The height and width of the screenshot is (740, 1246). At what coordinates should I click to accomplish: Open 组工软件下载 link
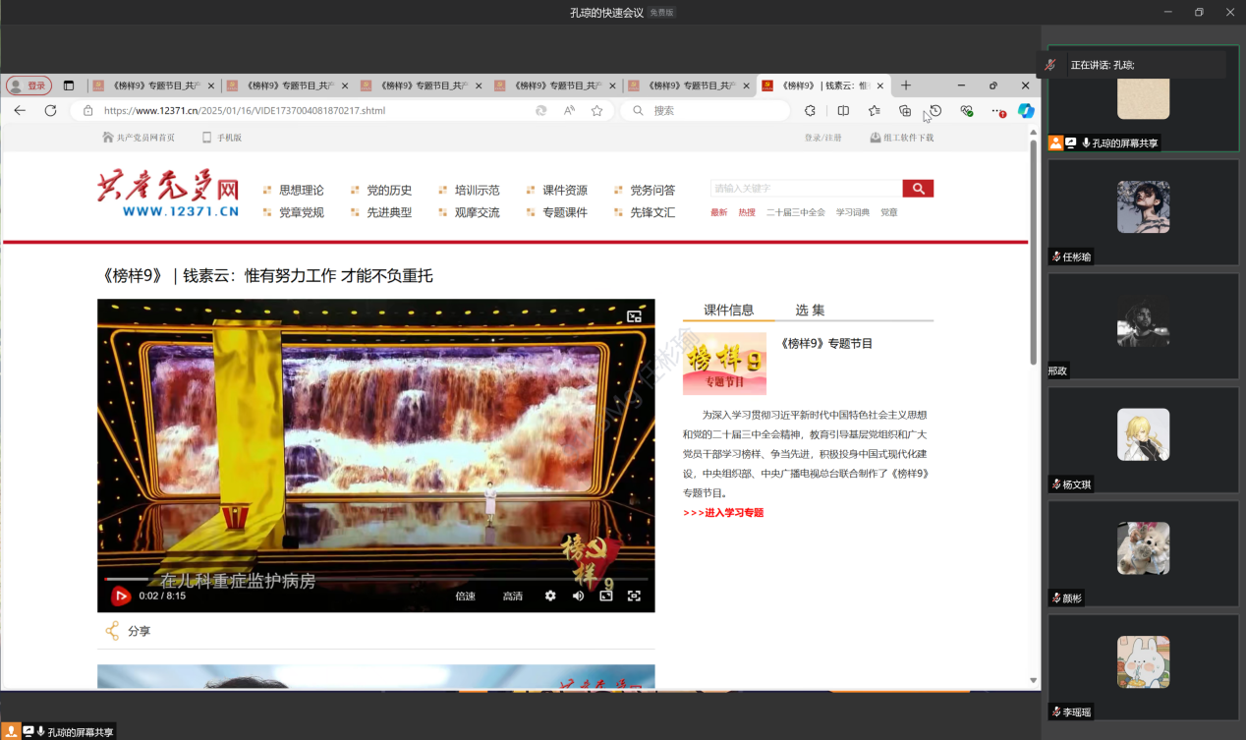[x=902, y=138]
